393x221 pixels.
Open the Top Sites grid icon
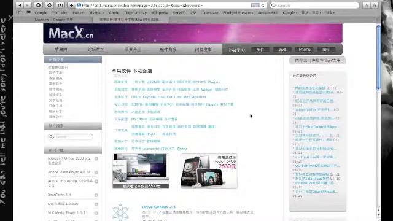[x=28, y=12]
